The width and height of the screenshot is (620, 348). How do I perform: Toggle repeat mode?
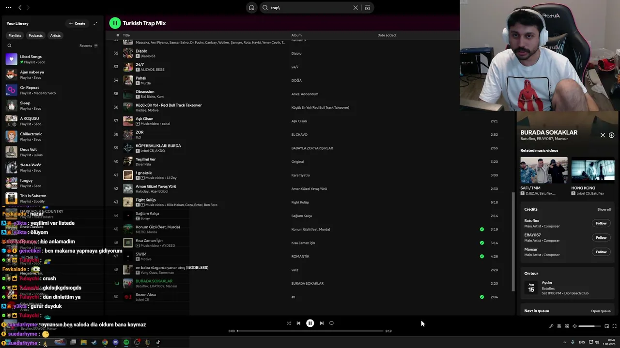pyautogui.click(x=331, y=323)
